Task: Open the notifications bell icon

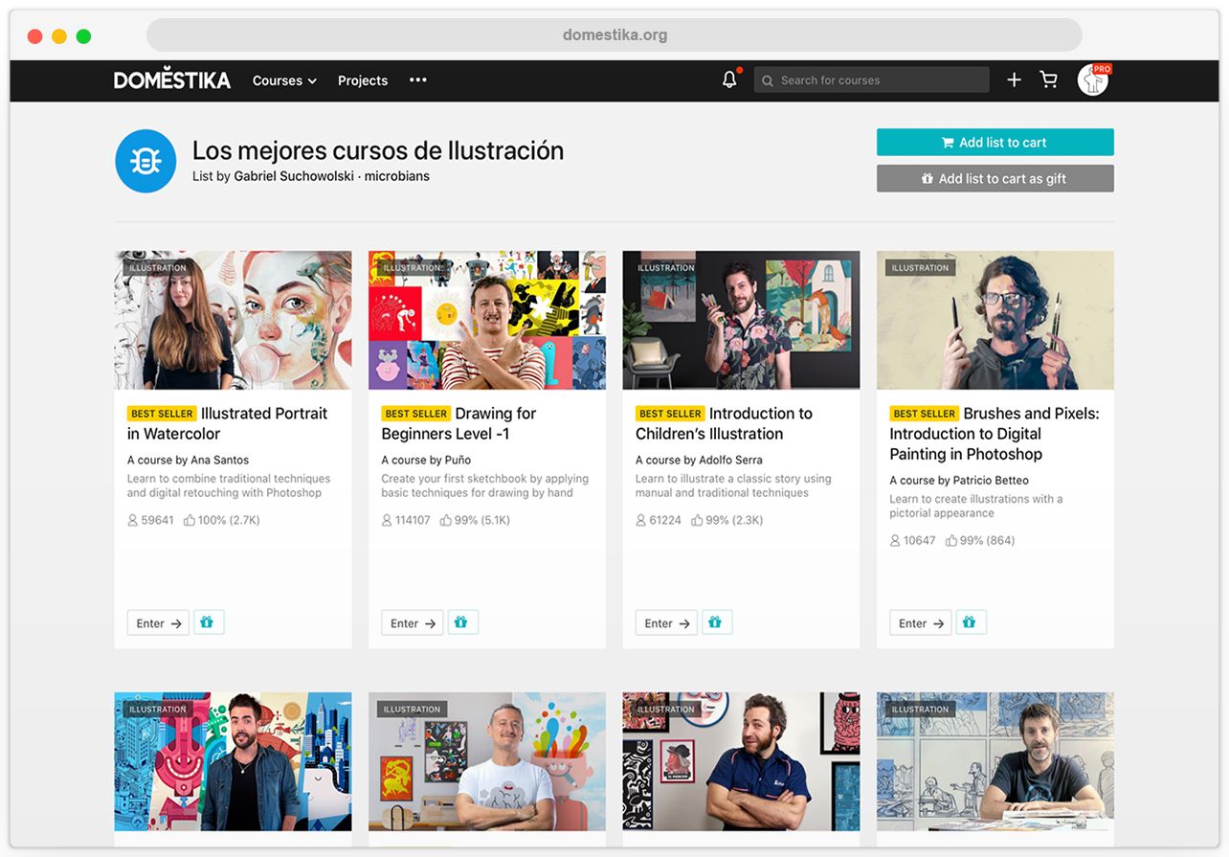Action: pos(729,80)
